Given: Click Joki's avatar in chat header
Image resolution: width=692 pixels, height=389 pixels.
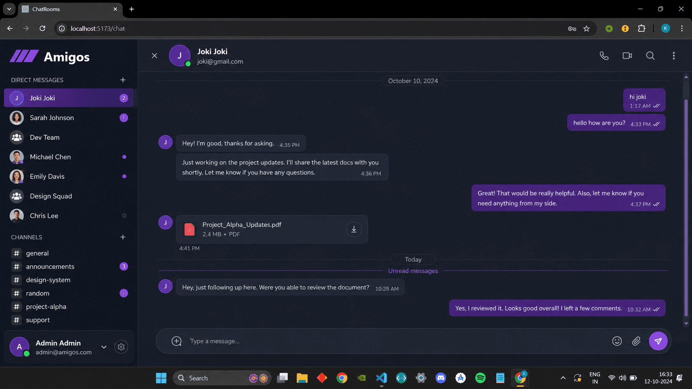Looking at the screenshot, I should pyautogui.click(x=180, y=55).
